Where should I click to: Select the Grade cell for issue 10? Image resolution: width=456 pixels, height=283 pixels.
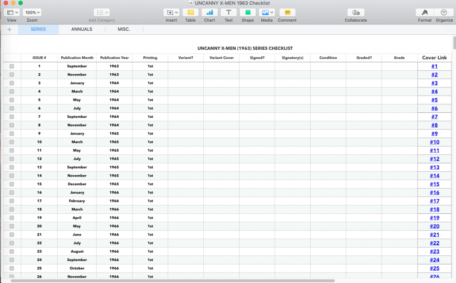coord(399,142)
